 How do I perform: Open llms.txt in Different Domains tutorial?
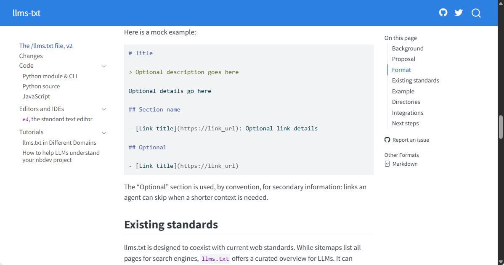[x=59, y=143]
